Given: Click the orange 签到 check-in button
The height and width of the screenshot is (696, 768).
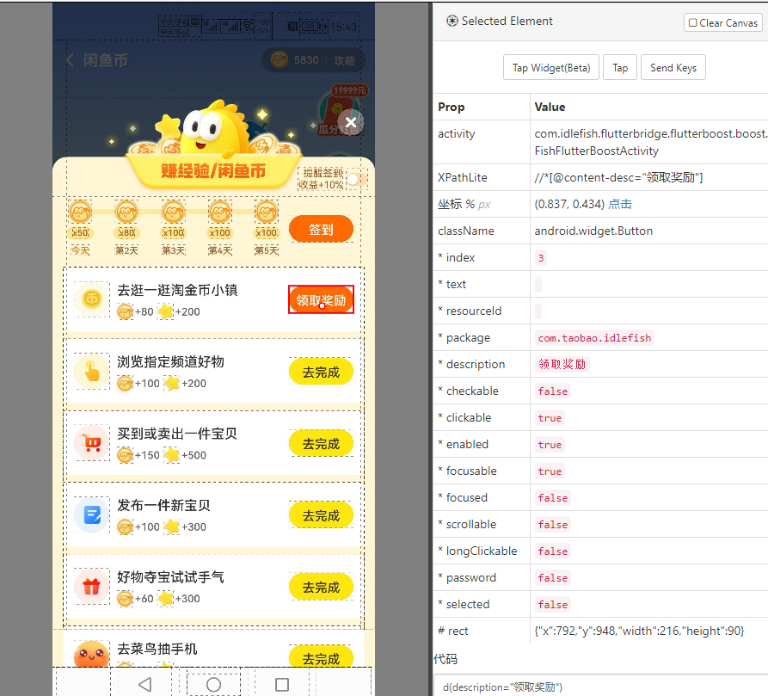Looking at the screenshot, I should pos(321,229).
